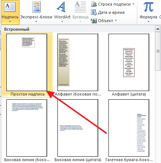Pick the Алфавит (цитата) quote template
The height and width of the screenshot is (163, 161).
(129, 62)
